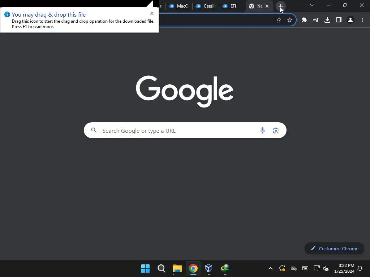Screen dimensions: 370x277
Task: Switch to the Catalina tab
Action: click(206, 6)
